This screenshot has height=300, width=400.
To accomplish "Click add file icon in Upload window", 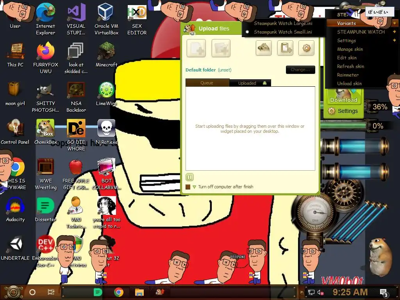I will point(196,48).
